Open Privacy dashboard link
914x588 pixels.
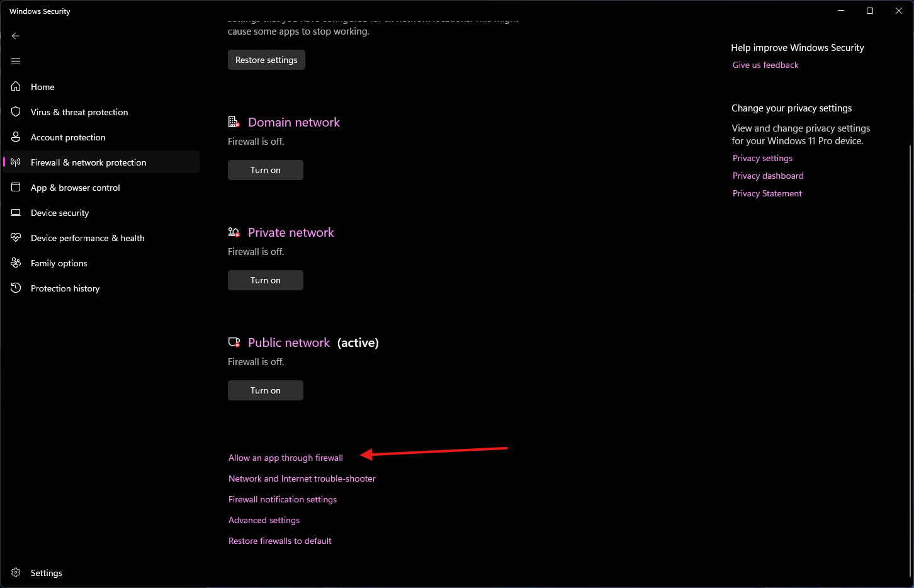click(768, 176)
